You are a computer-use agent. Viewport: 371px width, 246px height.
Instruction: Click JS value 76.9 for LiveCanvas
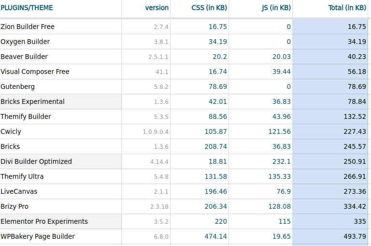coord(284,191)
